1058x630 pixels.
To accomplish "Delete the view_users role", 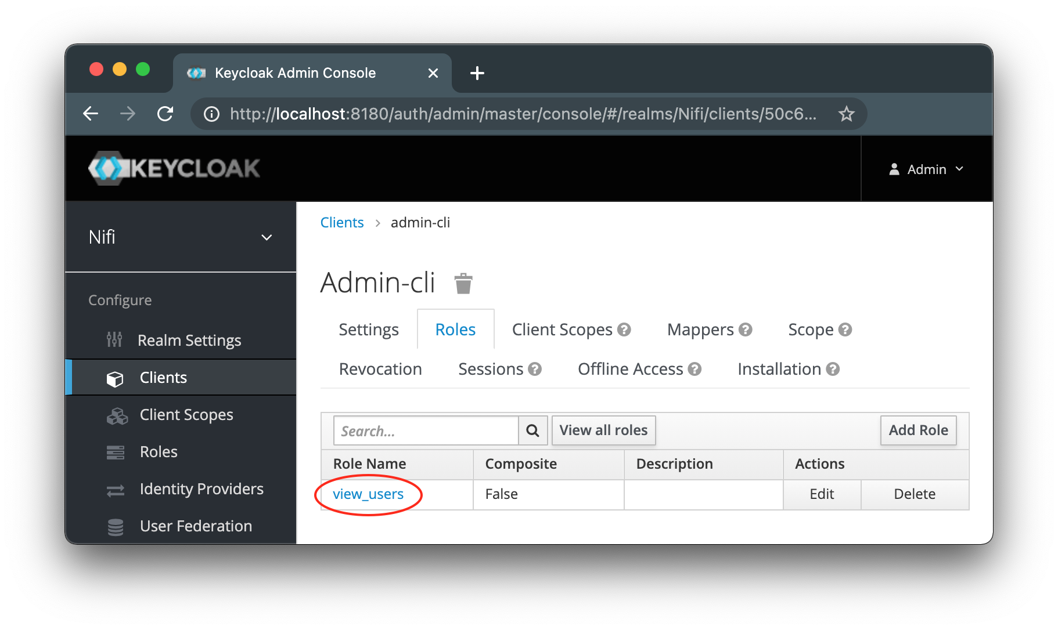I will pyautogui.click(x=915, y=494).
